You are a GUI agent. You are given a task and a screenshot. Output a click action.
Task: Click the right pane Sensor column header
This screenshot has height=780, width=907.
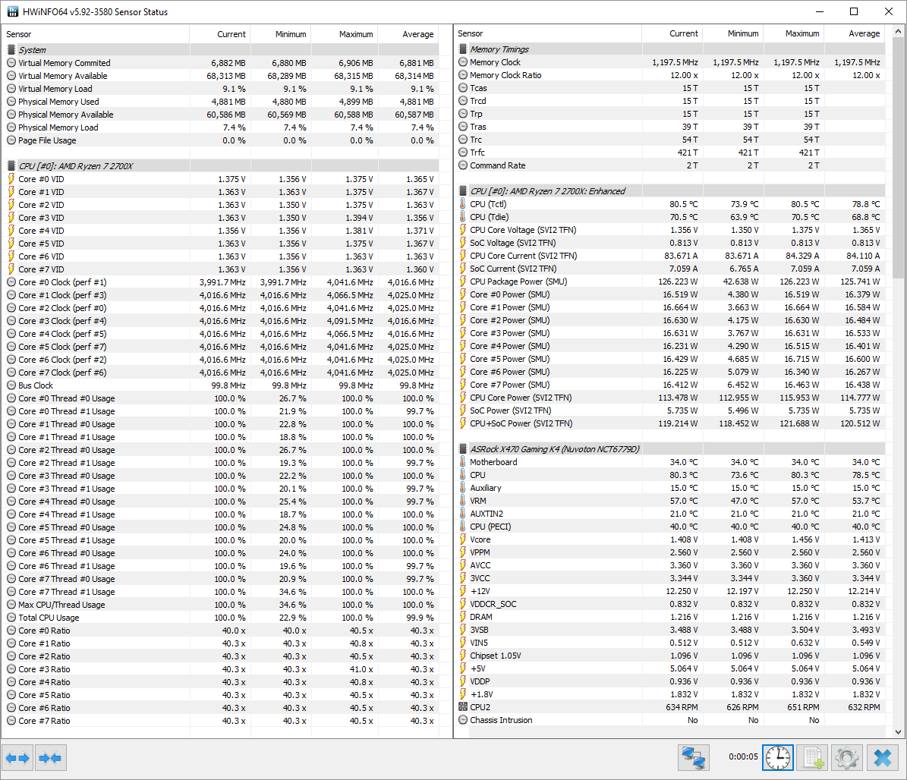[x=548, y=33]
